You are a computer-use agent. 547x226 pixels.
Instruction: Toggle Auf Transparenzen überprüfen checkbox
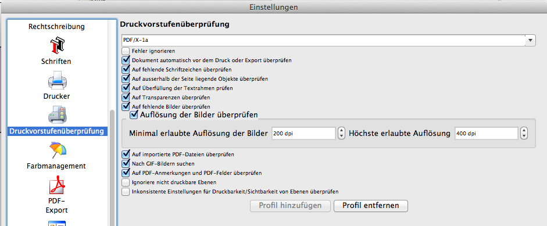pyautogui.click(x=126, y=98)
